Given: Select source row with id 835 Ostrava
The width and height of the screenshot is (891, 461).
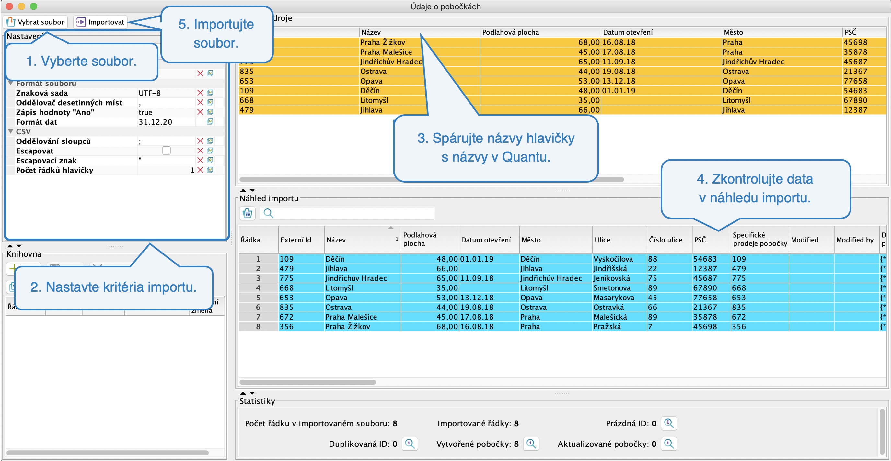Looking at the screenshot, I should pos(562,71).
